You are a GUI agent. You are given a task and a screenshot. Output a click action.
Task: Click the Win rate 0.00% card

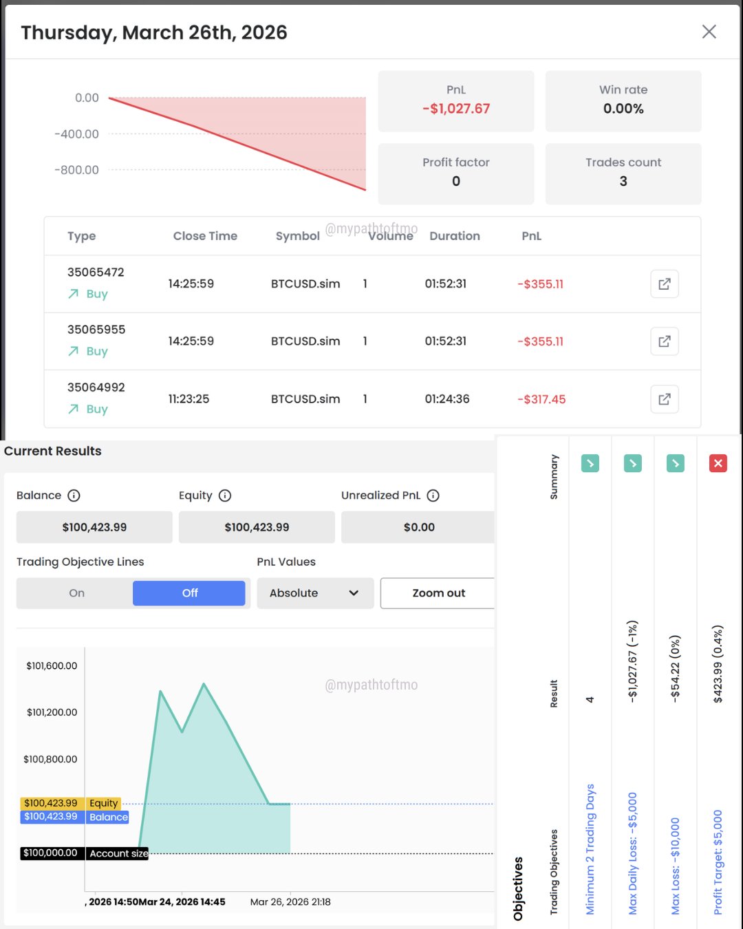(x=623, y=101)
